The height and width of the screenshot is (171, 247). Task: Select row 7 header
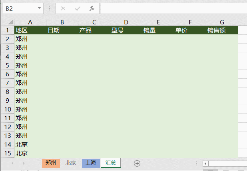(x=7, y=83)
